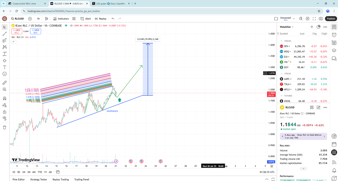Screen dimensions: 338x181
Task: Select TSLA row in watchlist
Action: 304,84
